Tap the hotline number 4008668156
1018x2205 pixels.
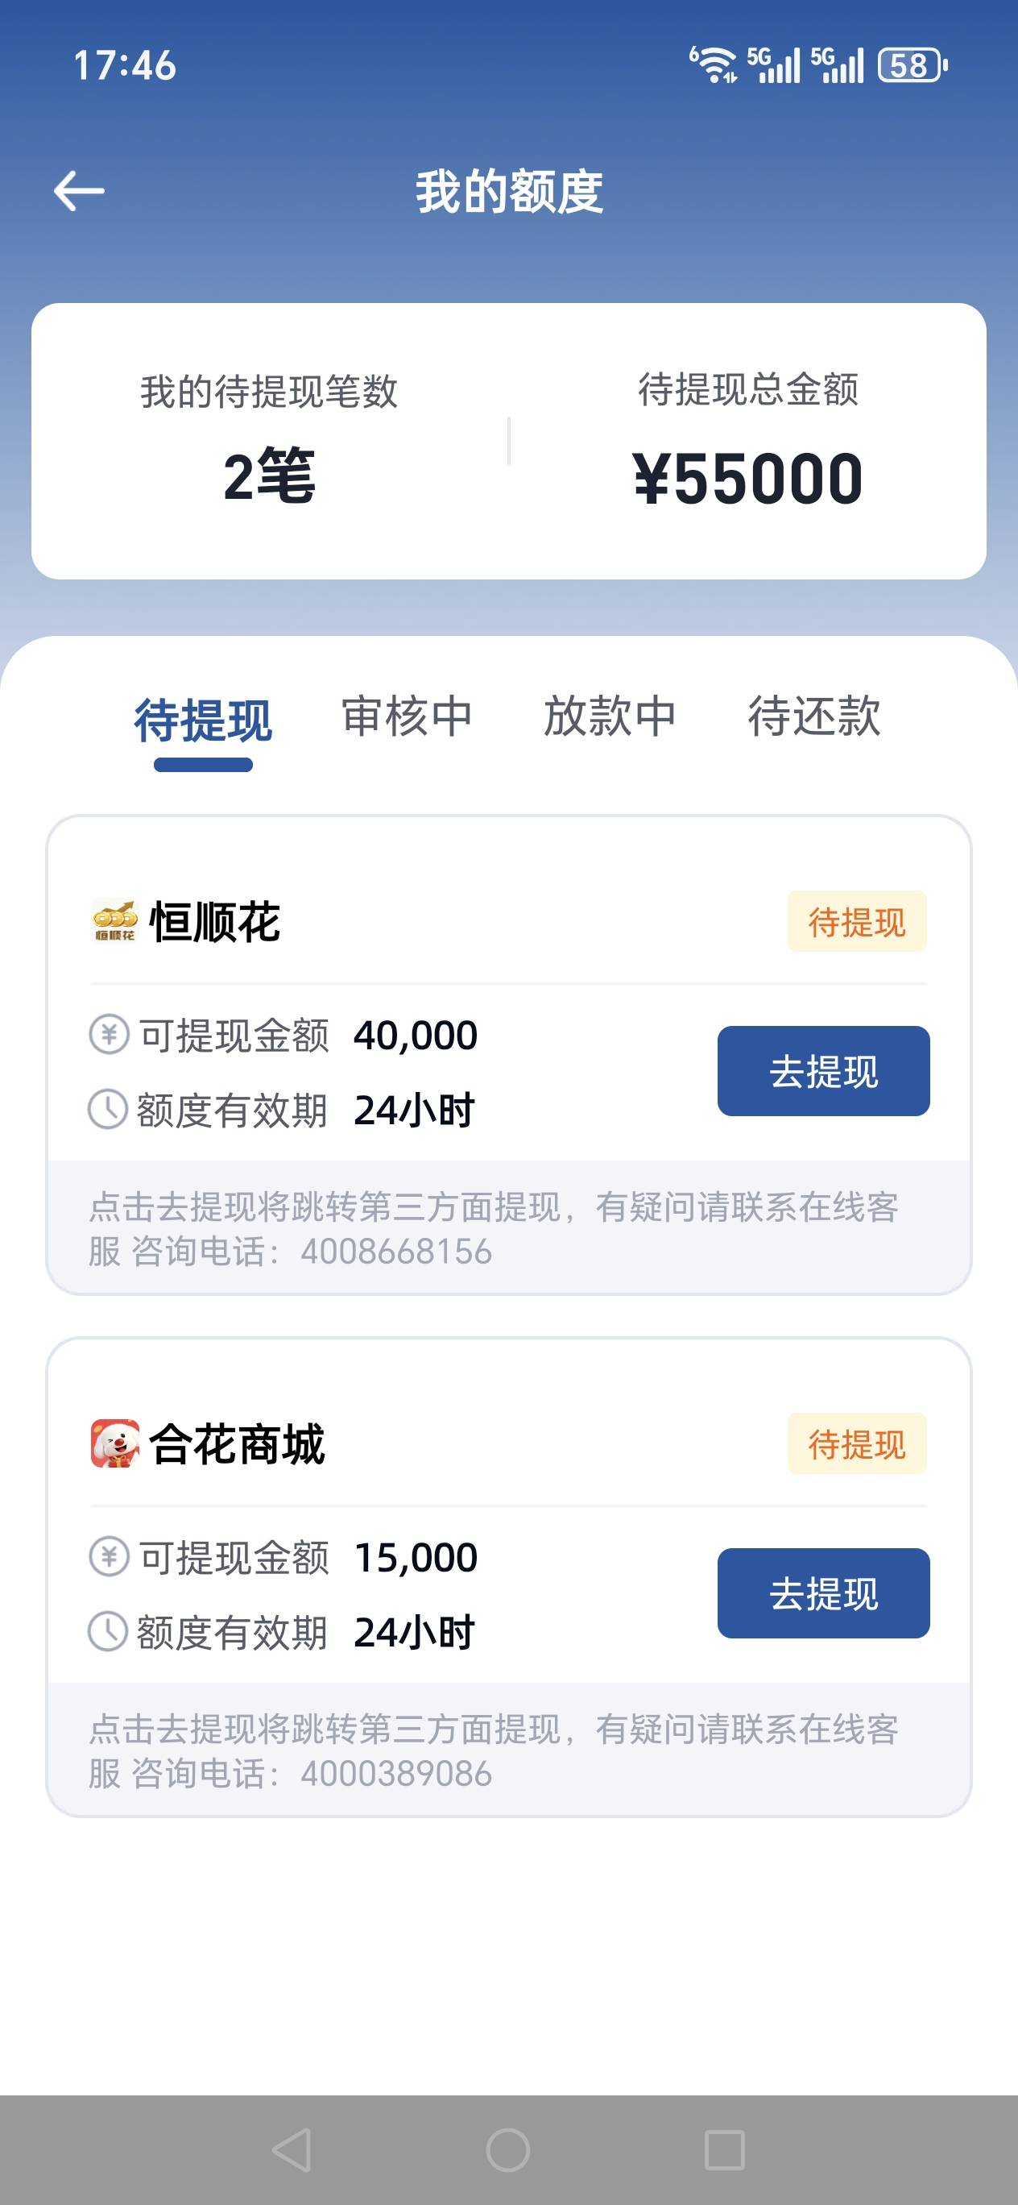pyautogui.click(x=396, y=1252)
